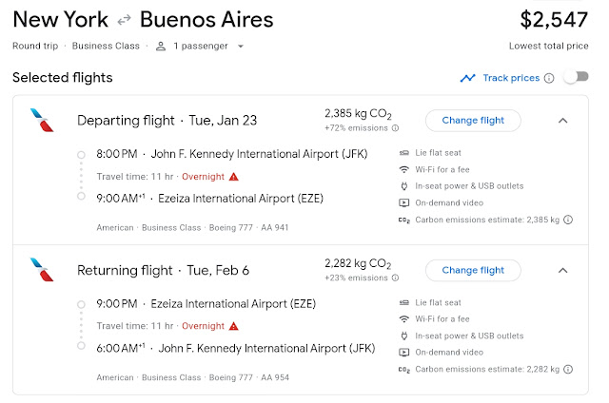
Task: Change the departing flight
Action: pyautogui.click(x=473, y=121)
